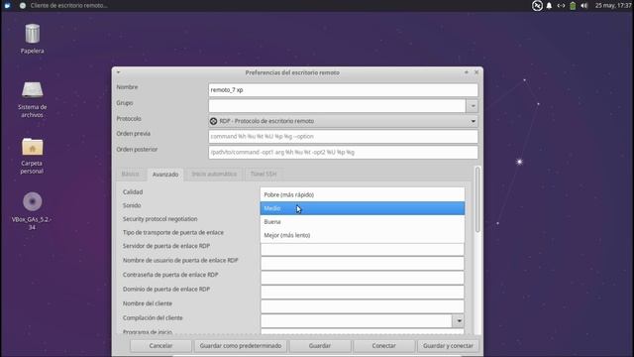
Task: Click the applications menu icon in top panel
Action: coord(7,6)
